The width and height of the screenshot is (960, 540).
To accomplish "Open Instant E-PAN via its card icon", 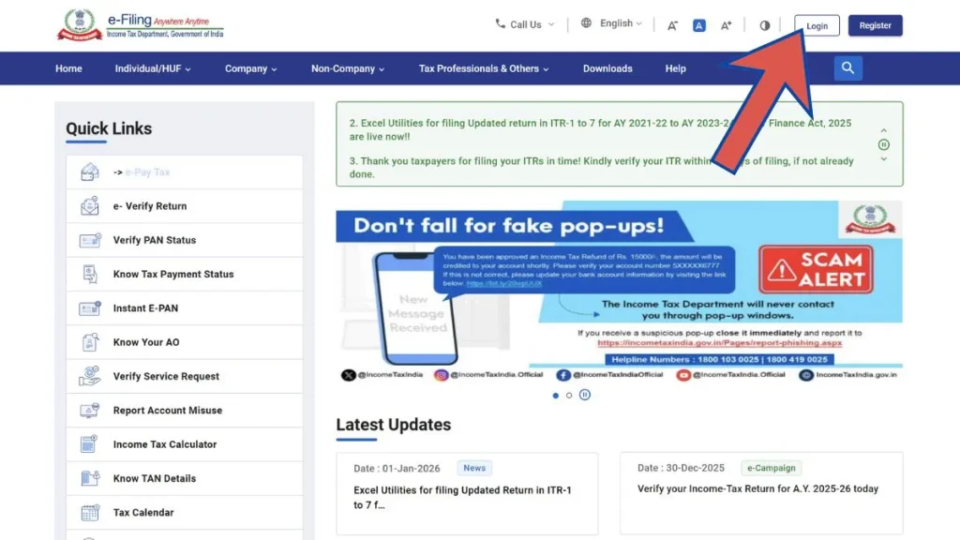I will [x=88, y=307].
